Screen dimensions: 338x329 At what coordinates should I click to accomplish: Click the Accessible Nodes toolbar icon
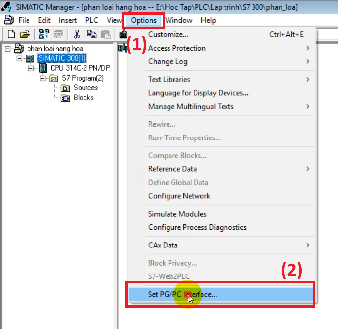[44, 34]
